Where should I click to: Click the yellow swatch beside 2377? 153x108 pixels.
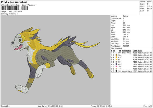pos(117,60)
